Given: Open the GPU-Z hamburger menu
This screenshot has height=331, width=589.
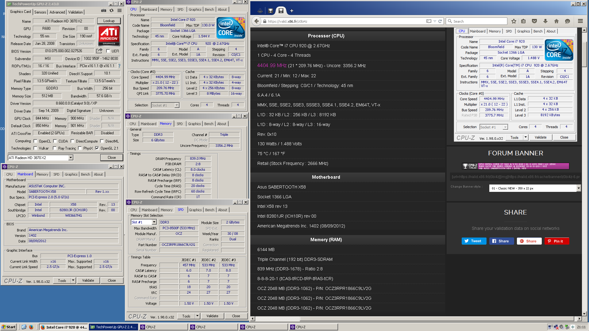Looking at the screenshot, I should (x=119, y=10).
